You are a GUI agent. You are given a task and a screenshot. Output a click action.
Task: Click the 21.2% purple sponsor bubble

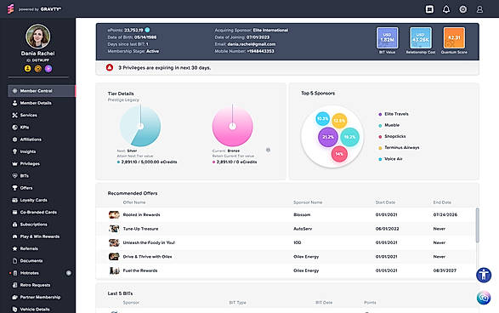[328, 137]
